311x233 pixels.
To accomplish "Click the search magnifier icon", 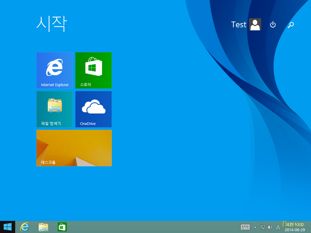I will click(291, 25).
